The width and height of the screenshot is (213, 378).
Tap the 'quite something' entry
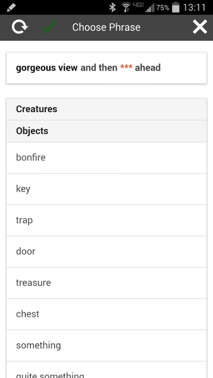[107, 370]
